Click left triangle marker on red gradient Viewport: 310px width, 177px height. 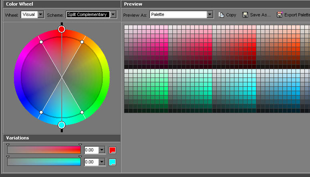tap(8, 145)
